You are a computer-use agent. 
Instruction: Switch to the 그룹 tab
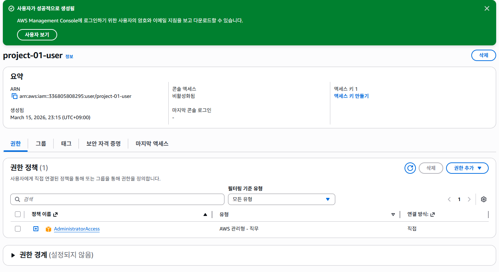(41, 144)
